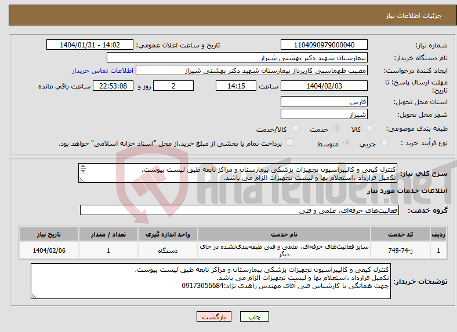Click the buyer organization name field
Viewport: 457px width, 332px height.
point(237,58)
